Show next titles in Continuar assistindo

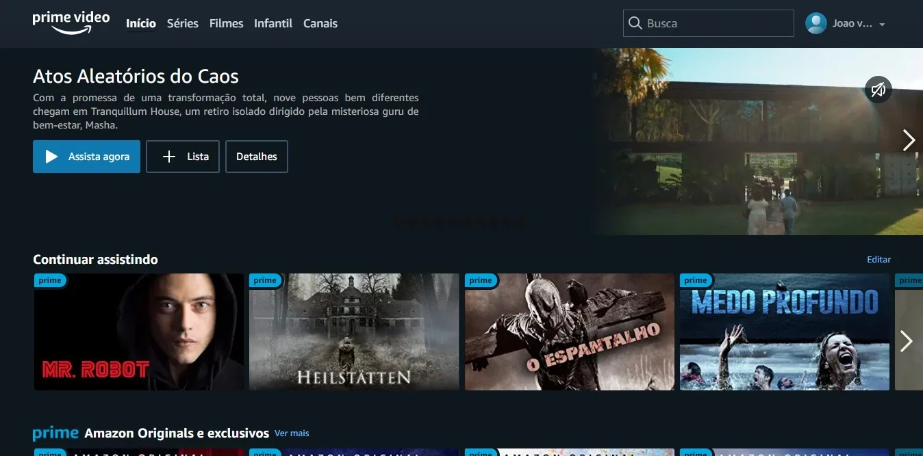[906, 340]
